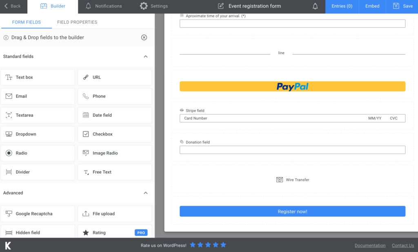Click the edit pencil icon beside form title

[221, 6]
